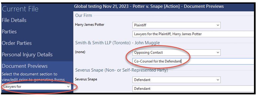Open the Defendant role dropdown

click(176, 80)
